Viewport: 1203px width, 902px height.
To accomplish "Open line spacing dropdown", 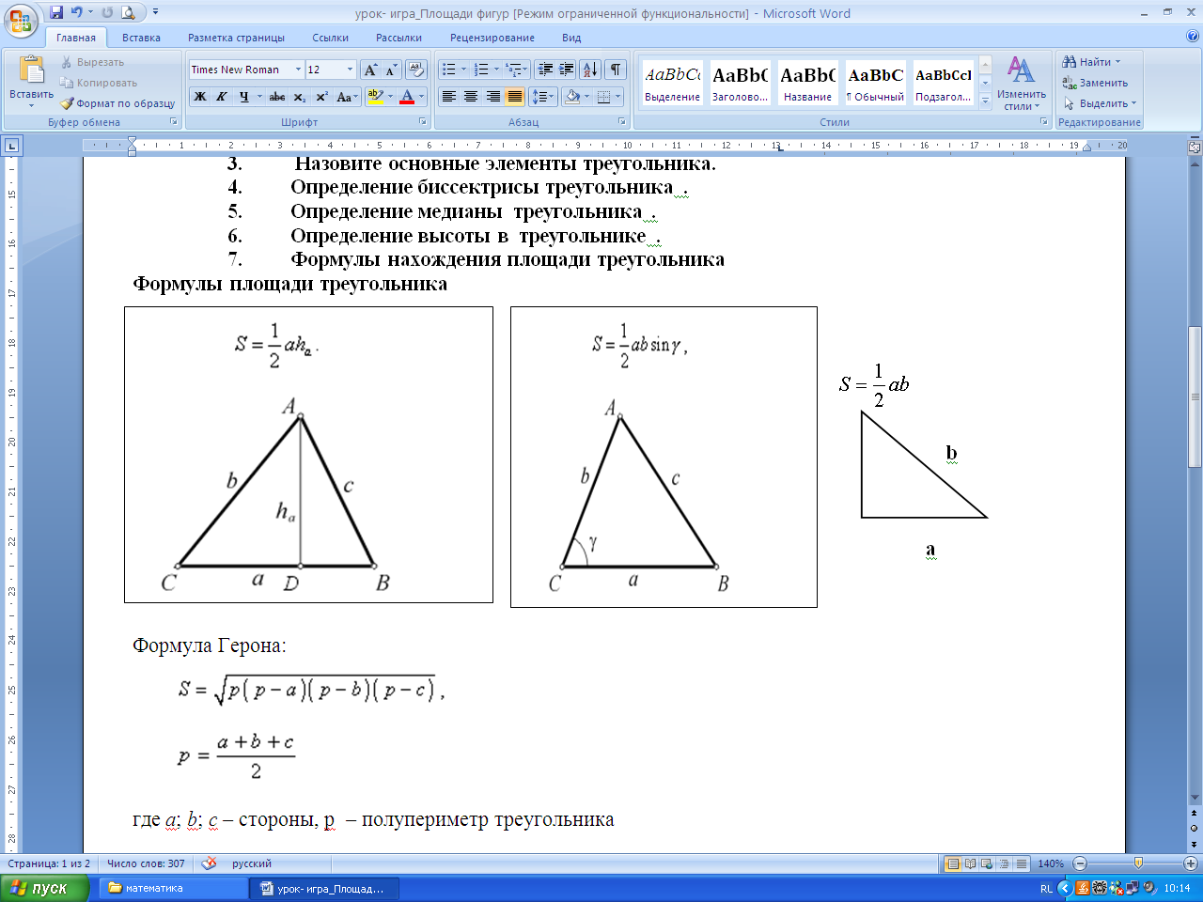I will pyautogui.click(x=543, y=97).
